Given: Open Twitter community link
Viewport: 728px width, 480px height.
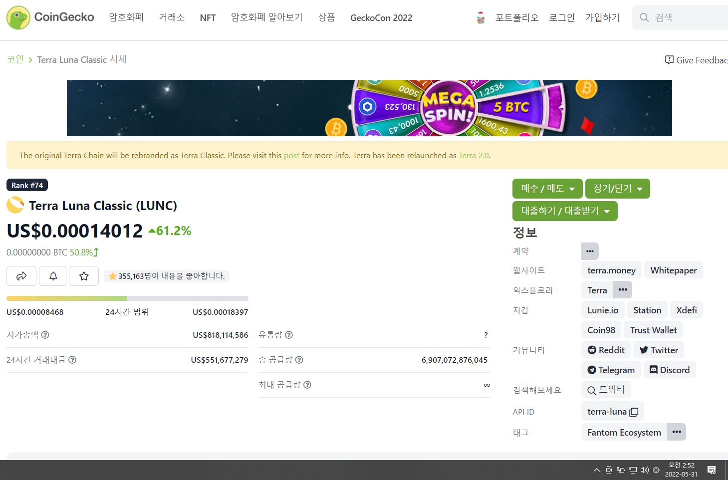Looking at the screenshot, I should [x=659, y=350].
